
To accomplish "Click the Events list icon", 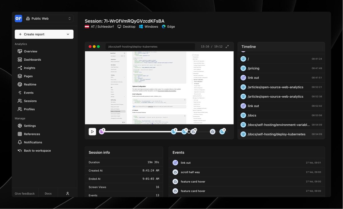I will pyautogui.click(x=20, y=93).
